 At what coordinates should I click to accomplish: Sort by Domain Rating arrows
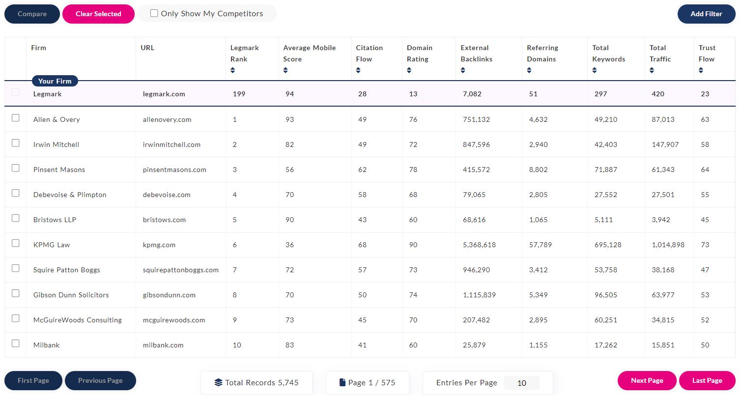pos(409,70)
